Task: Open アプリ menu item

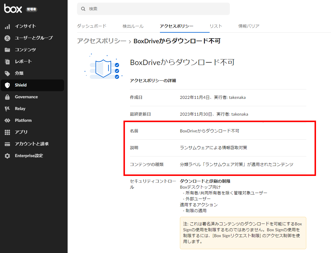Action: point(32,132)
